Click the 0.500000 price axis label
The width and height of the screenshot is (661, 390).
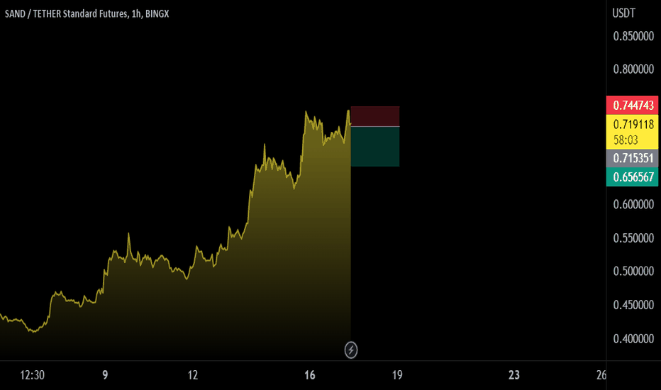click(633, 271)
